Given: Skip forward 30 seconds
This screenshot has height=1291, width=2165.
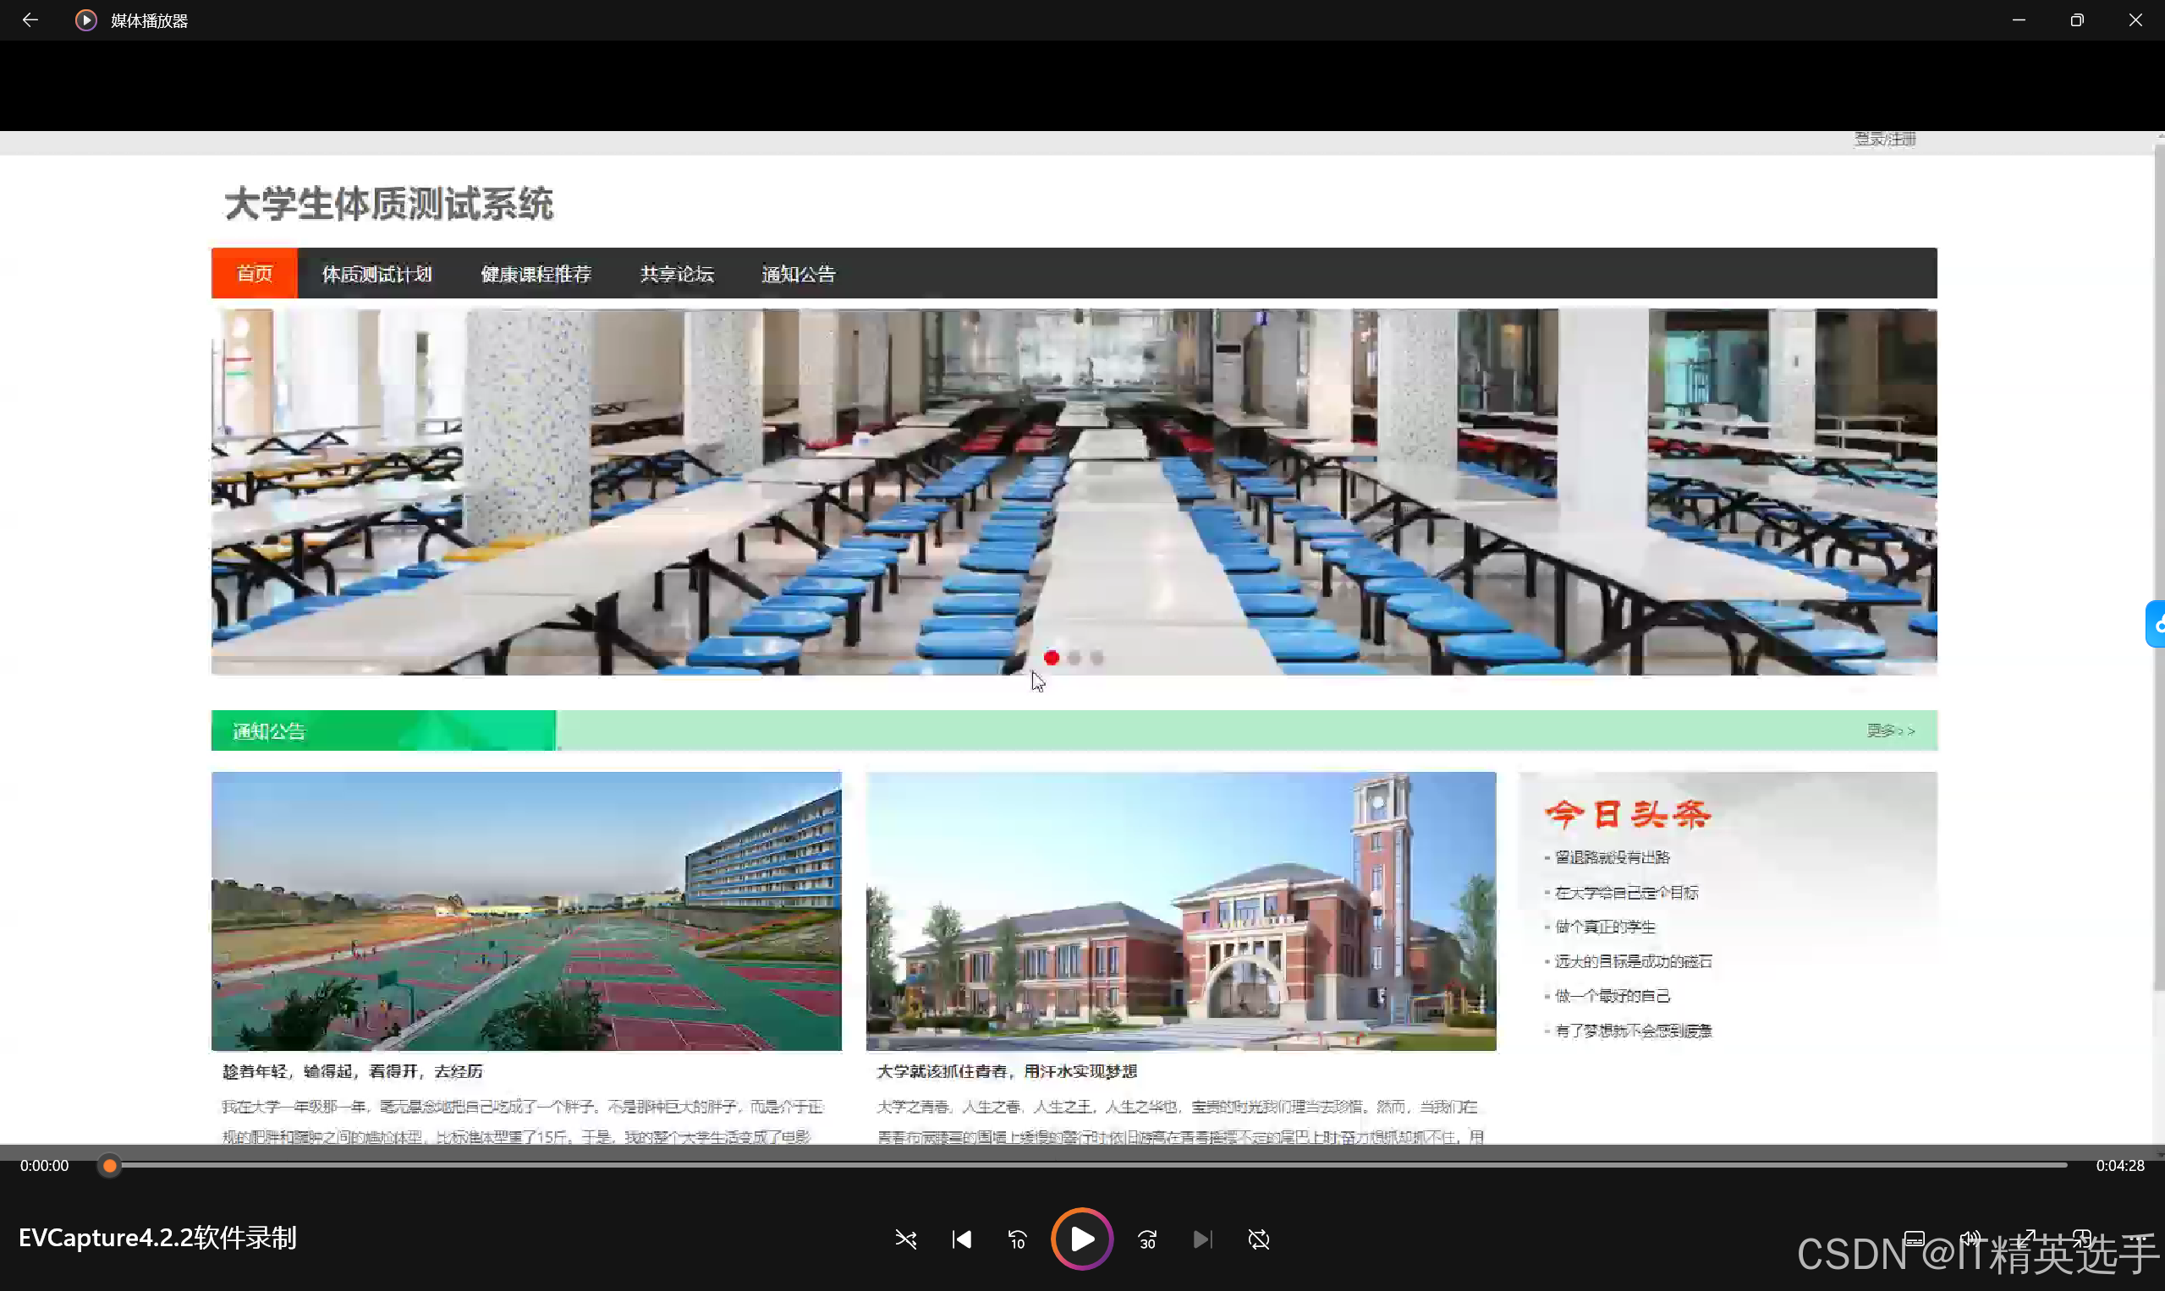Looking at the screenshot, I should 1147,1239.
